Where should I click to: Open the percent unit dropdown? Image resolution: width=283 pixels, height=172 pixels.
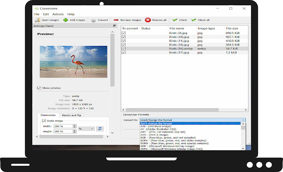pos(86,129)
